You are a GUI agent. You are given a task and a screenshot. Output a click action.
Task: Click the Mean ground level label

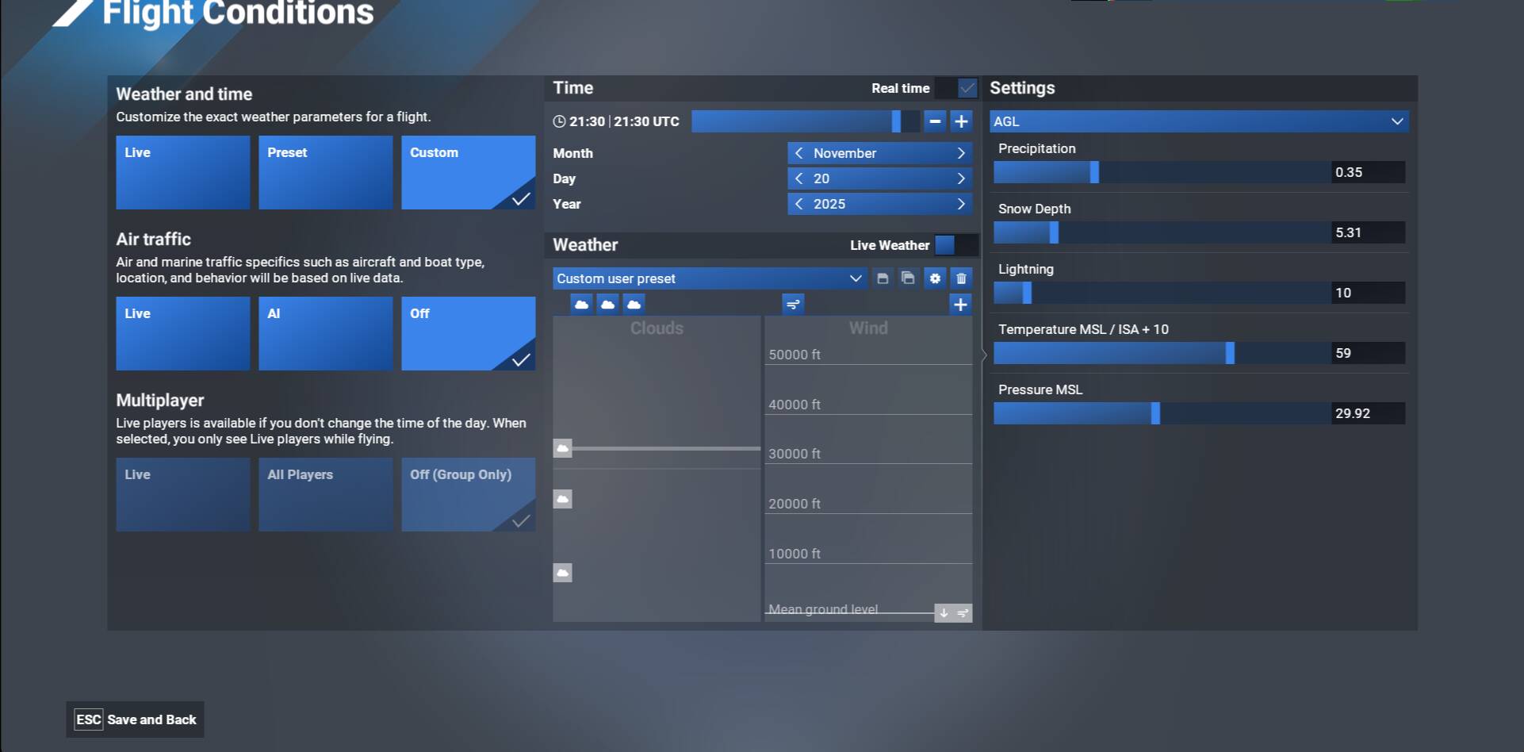coord(823,609)
